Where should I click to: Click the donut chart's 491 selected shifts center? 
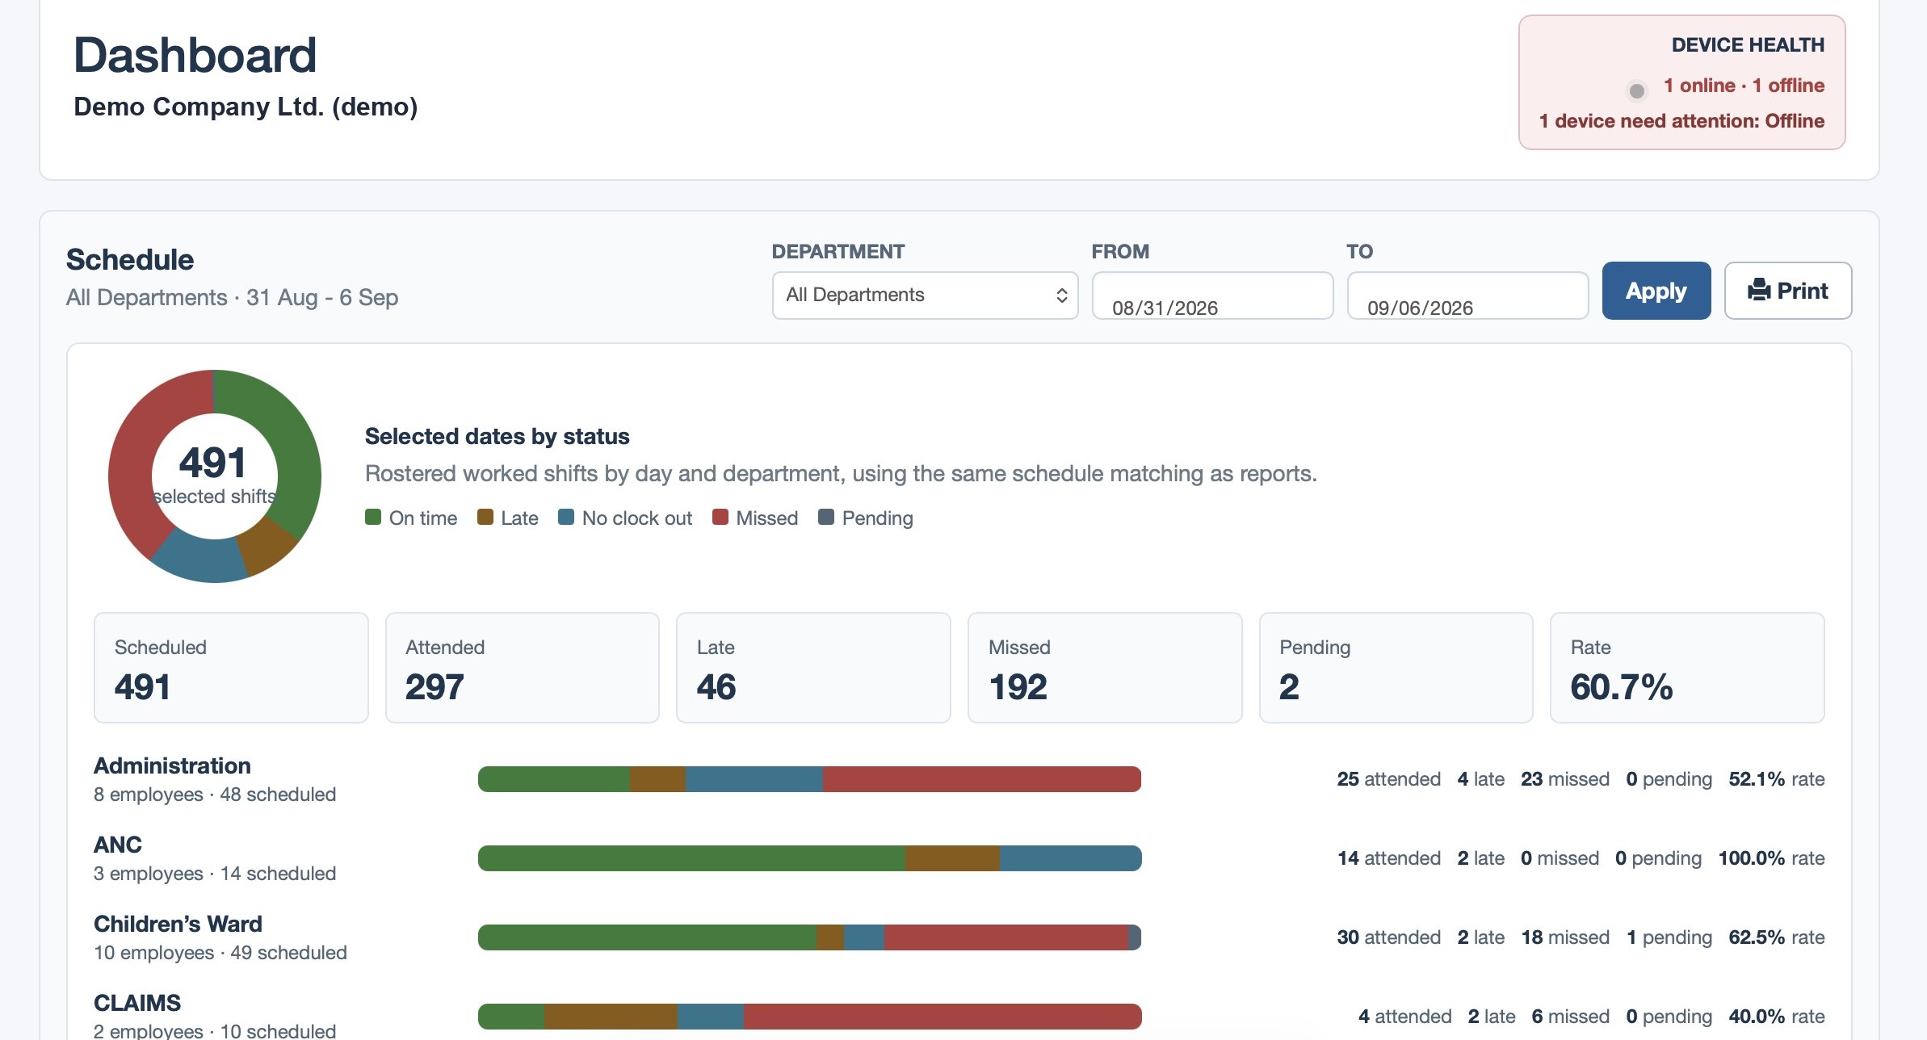tap(214, 476)
